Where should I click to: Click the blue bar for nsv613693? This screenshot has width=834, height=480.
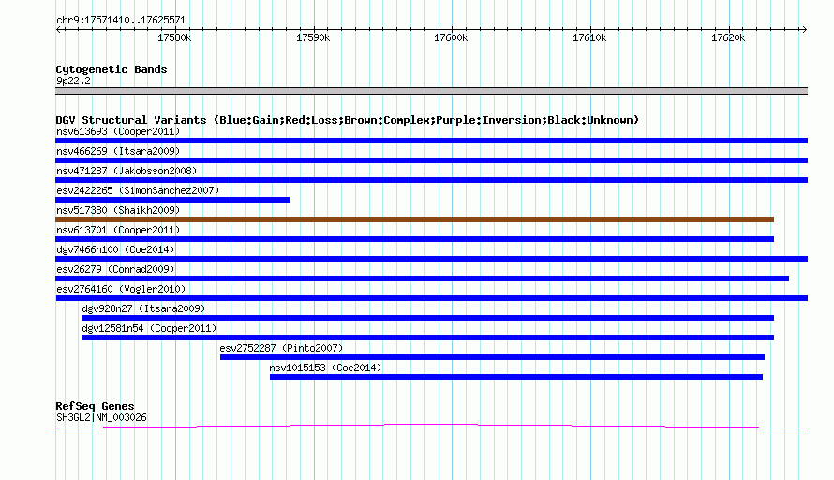431,141
